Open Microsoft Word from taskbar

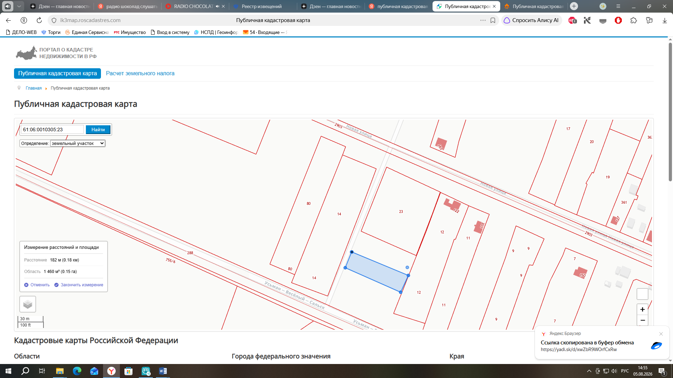click(x=163, y=371)
